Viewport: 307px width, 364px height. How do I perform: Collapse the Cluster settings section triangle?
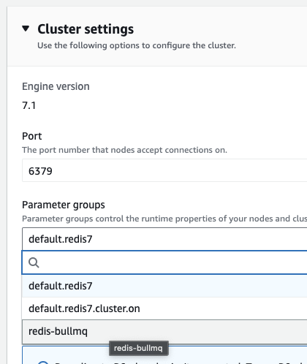[x=26, y=29]
